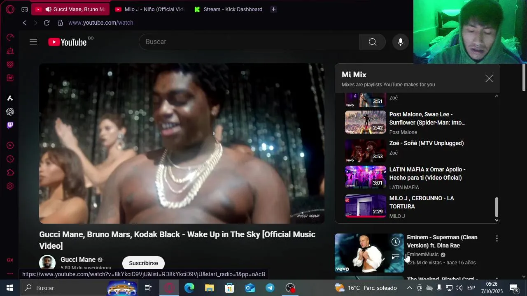
Task: Select the Mi Mix panel title
Action: click(x=354, y=74)
